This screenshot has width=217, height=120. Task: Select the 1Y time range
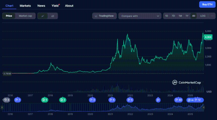pyautogui.click(x=187, y=16)
